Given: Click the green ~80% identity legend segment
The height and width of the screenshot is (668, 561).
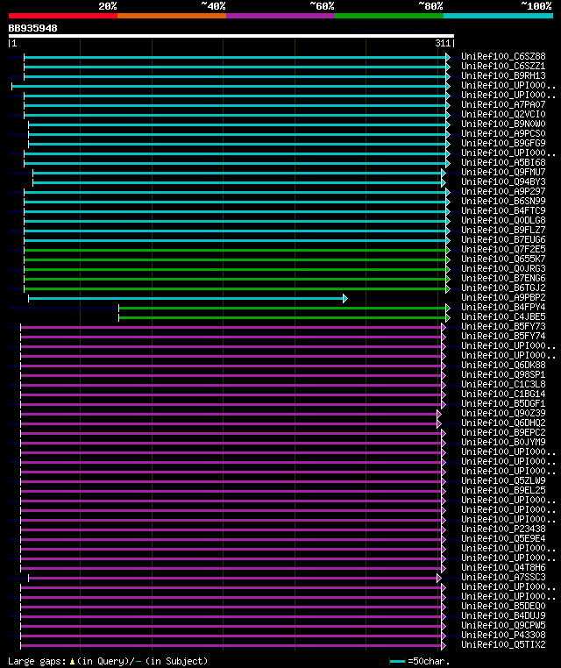Looking at the screenshot, I should pyautogui.click(x=389, y=16).
